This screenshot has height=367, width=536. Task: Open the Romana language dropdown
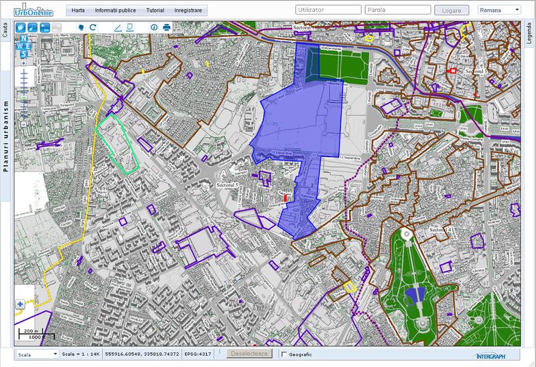tap(499, 10)
